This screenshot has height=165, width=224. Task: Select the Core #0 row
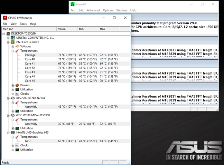(77, 59)
